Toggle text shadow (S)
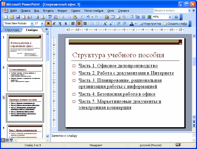The height and width of the screenshot is (149, 197). [66, 24]
